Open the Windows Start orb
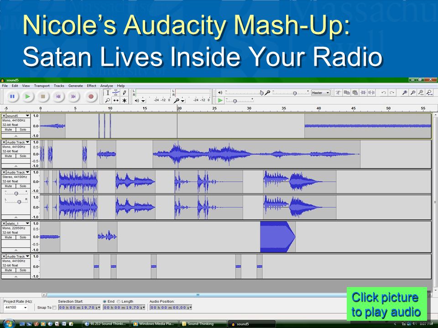The width and height of the screenshot is (438, 328). 8,323
